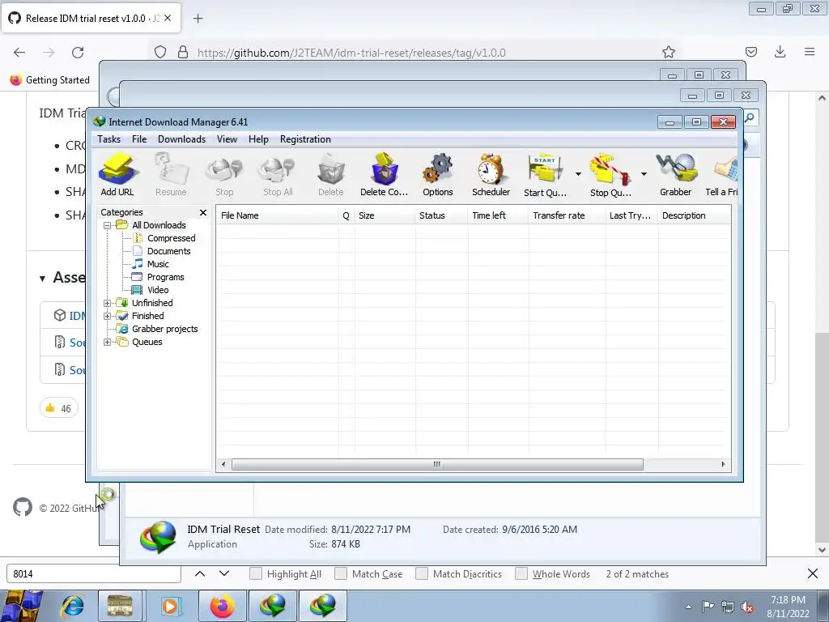Select the Music category
Screen dimensions: 829x622
click(158, 264)
